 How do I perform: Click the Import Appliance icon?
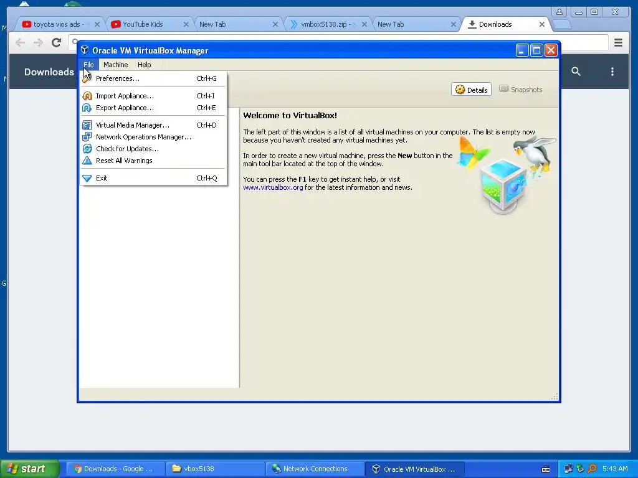click(87, 96)
